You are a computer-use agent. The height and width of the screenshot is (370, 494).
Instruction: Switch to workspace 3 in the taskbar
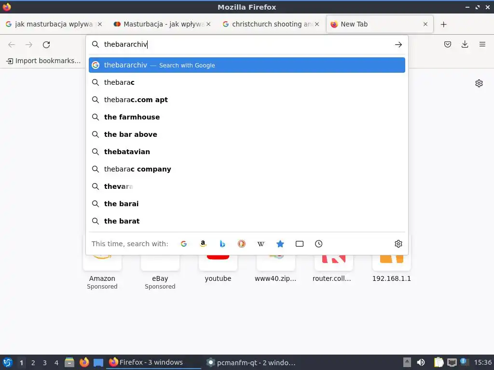click(x=45, y=363)
